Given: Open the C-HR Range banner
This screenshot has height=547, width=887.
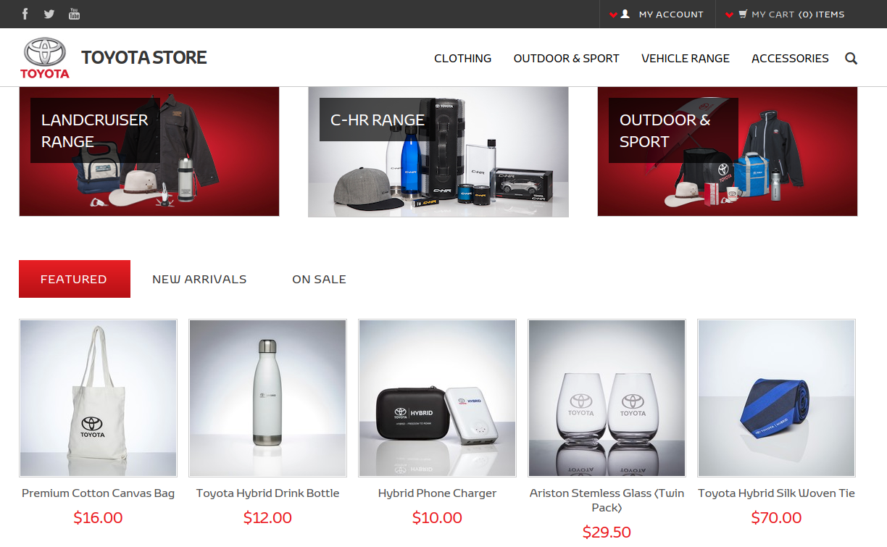Looking at the screenshot, I should click(x=438, y=151).
